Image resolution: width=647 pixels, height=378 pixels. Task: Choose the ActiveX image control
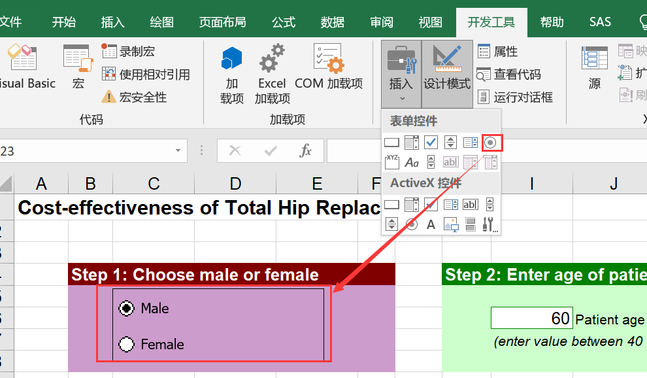tap(451, 225)
